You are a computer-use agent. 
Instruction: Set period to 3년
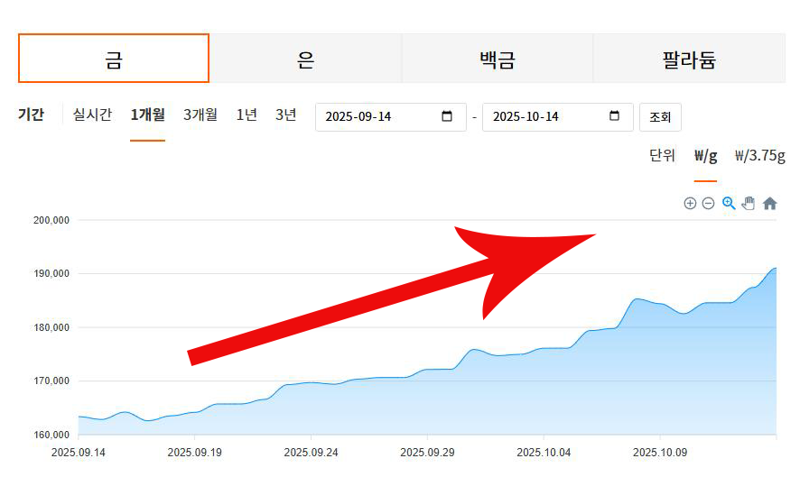point(285,115)
